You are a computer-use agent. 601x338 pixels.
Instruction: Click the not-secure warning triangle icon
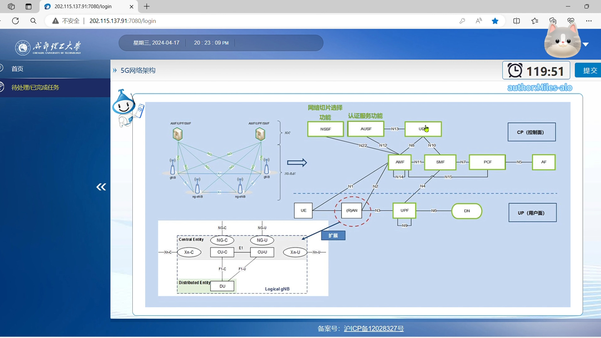[55, 21]
